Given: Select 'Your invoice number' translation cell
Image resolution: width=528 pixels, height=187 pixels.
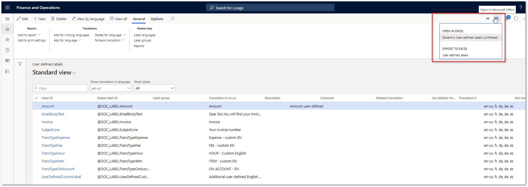Looking at the screenshot, I should (225, 130).
